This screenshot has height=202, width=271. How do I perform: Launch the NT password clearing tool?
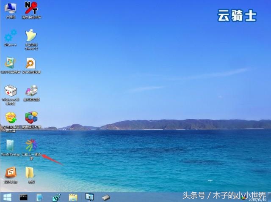click(31, 8)
